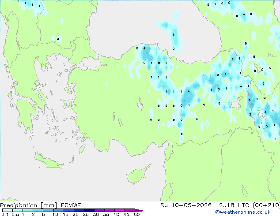Click the 'Su 10-05-2026' date text
Image resolution: width=280 pixels, height=216 pixels.
[186, 205]
